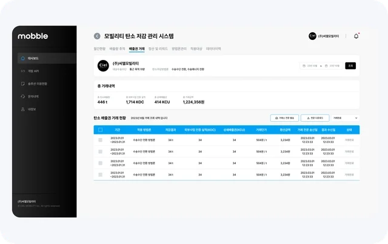The image size is (388, 244).
Task: Check the first table row checkbox
Action: click(x=101, y=140)
